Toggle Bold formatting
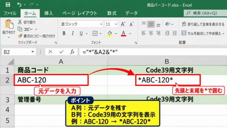Image resolution: width=227 pixels, height=128 pixels. (64, 33)
